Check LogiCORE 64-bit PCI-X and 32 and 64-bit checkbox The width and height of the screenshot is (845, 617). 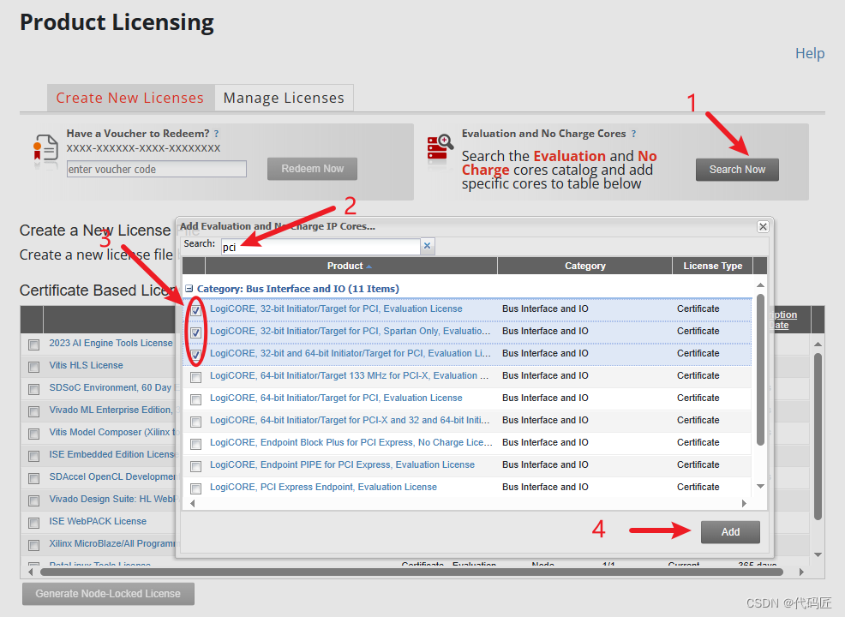click(195, 422)
